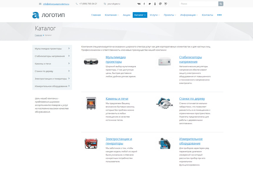253x176 pixels.
Task: Open the VK social network icon
Action: [x=139, y=4]
